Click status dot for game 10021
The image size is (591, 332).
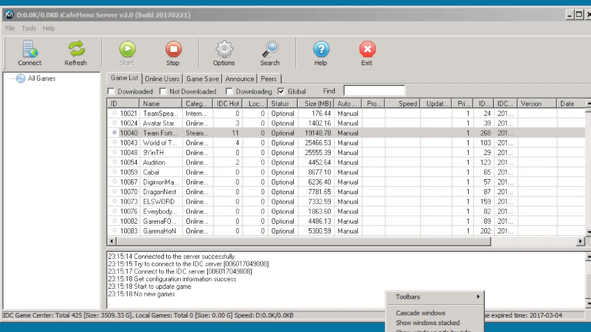click(x=115, y=113)
